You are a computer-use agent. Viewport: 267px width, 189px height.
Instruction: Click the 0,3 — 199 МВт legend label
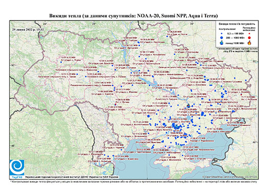pos(234,34)
